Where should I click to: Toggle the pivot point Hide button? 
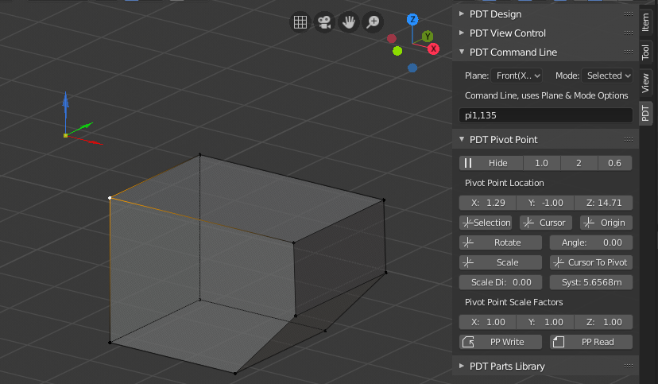(x=490, y=163)
